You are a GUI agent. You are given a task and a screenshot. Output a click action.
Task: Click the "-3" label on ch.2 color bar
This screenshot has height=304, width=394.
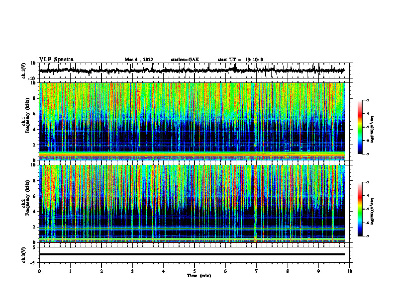coord(367,182)
